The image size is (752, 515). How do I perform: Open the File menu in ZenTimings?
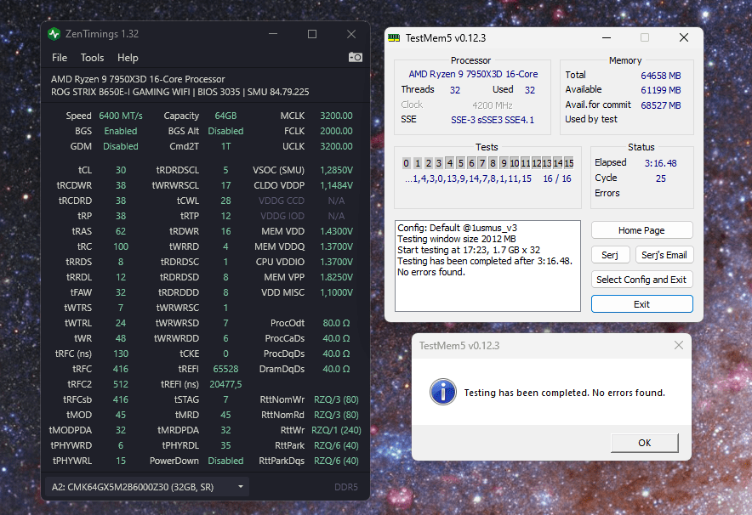point(60,58)
